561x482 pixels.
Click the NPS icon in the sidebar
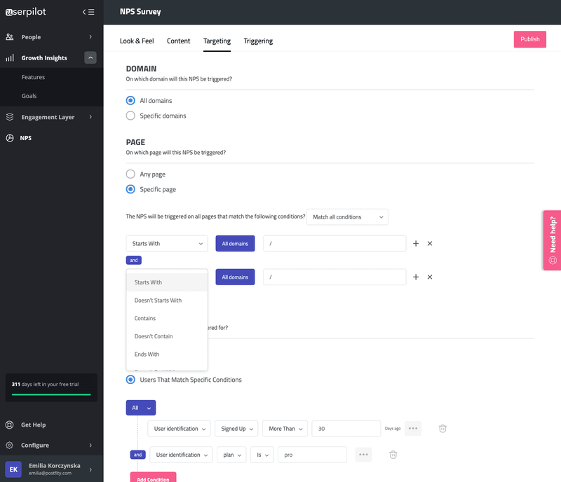point(10,138)
